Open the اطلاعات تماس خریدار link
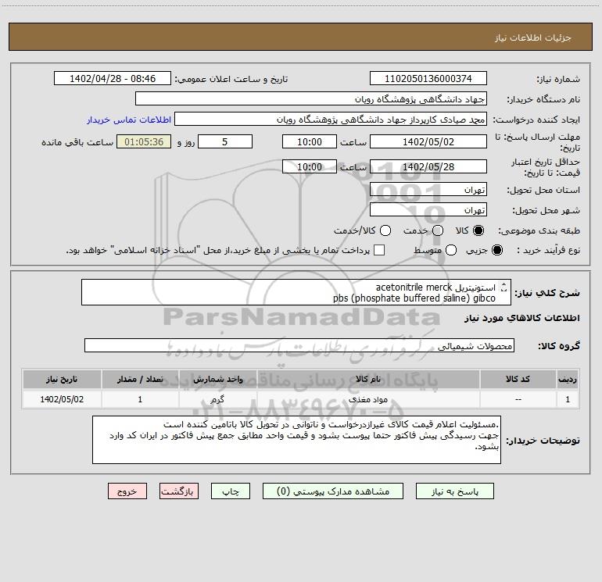Viewport: 602px width, 582px height. click(129, 120)
